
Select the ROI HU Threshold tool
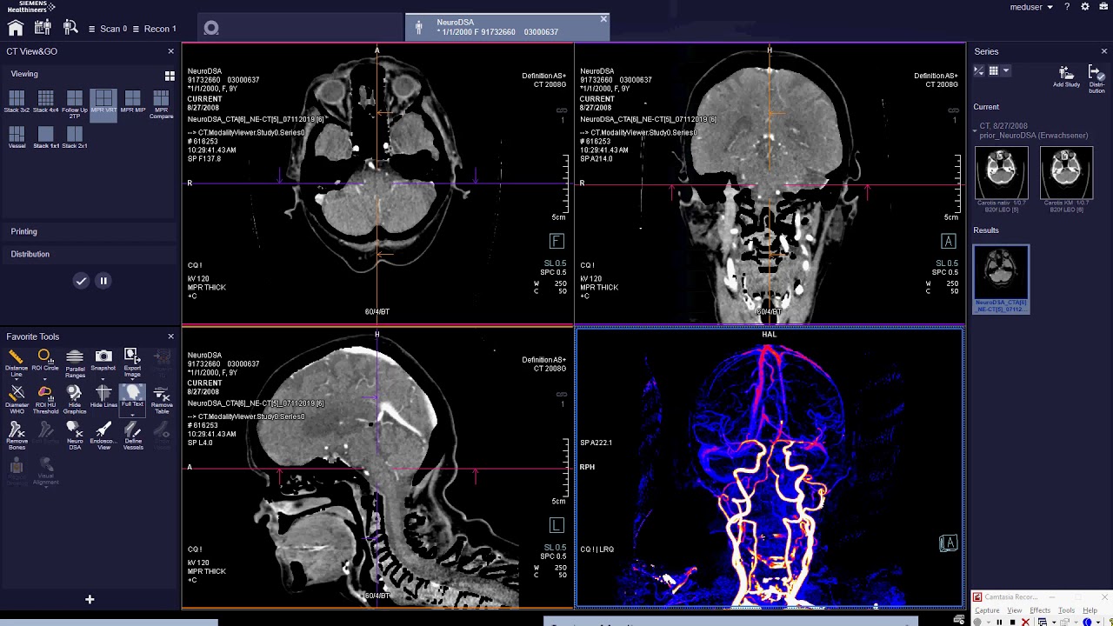45,399
